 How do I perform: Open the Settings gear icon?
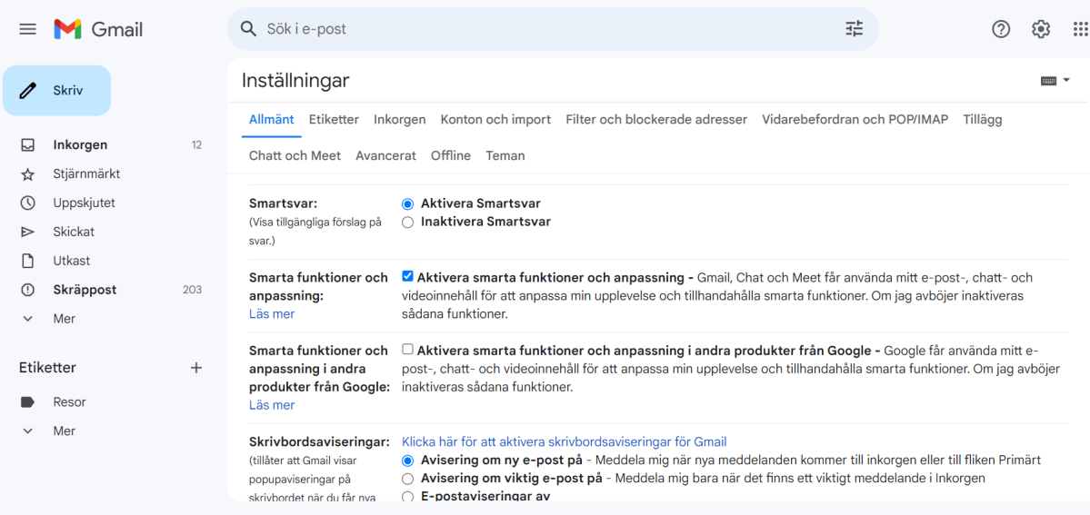click(1041, 29)
